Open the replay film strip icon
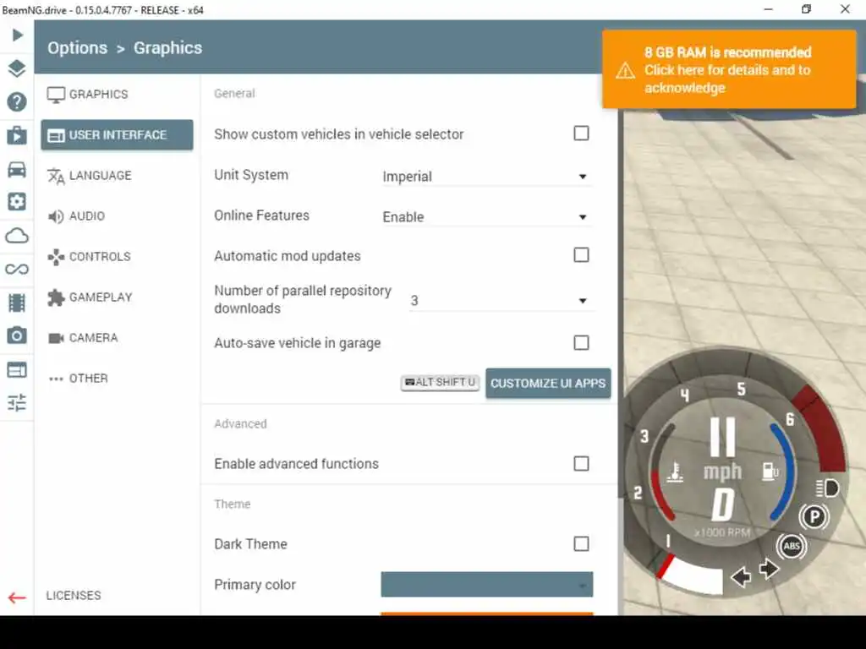This screenshot has width=866, height=649. tap(17, 303)
